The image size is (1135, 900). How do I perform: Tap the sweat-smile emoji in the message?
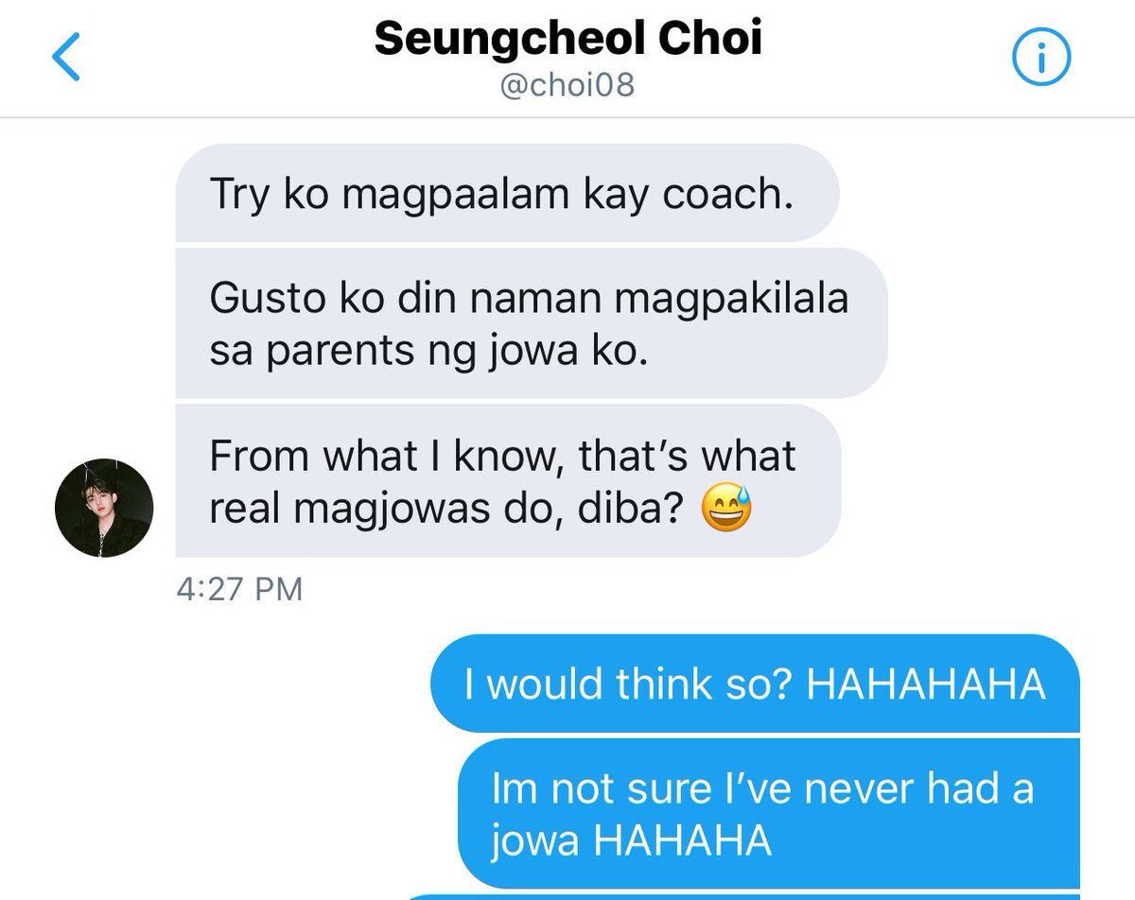point(726,511)
